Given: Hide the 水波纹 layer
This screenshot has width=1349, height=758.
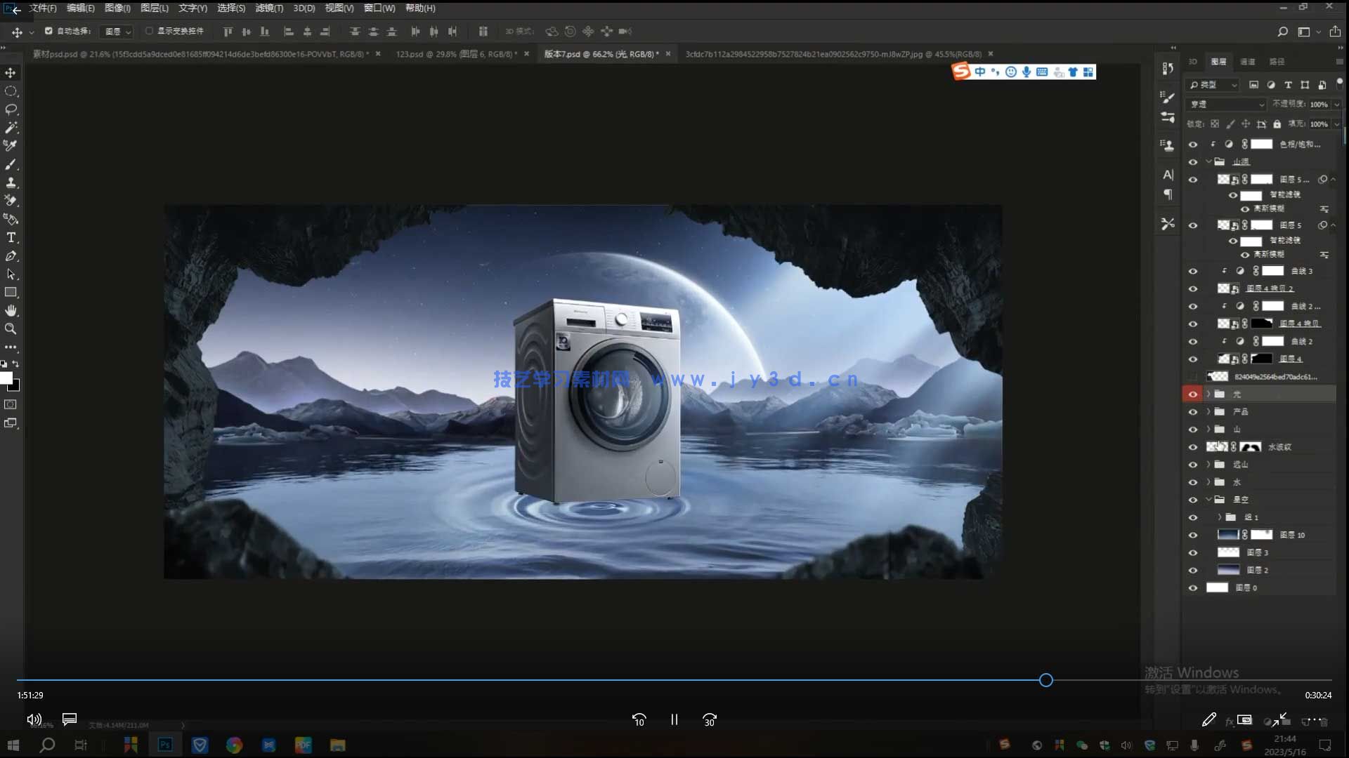Looking at the screenshot, I should point(1192,447).
